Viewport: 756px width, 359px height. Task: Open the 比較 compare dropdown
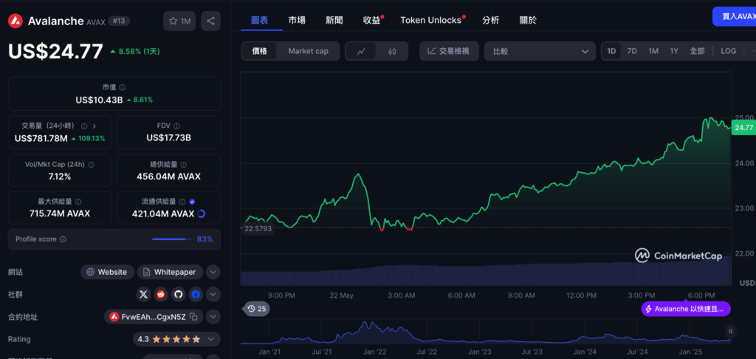[540, 51]
